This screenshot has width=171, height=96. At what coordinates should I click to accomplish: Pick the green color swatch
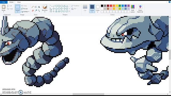point(120,6)
